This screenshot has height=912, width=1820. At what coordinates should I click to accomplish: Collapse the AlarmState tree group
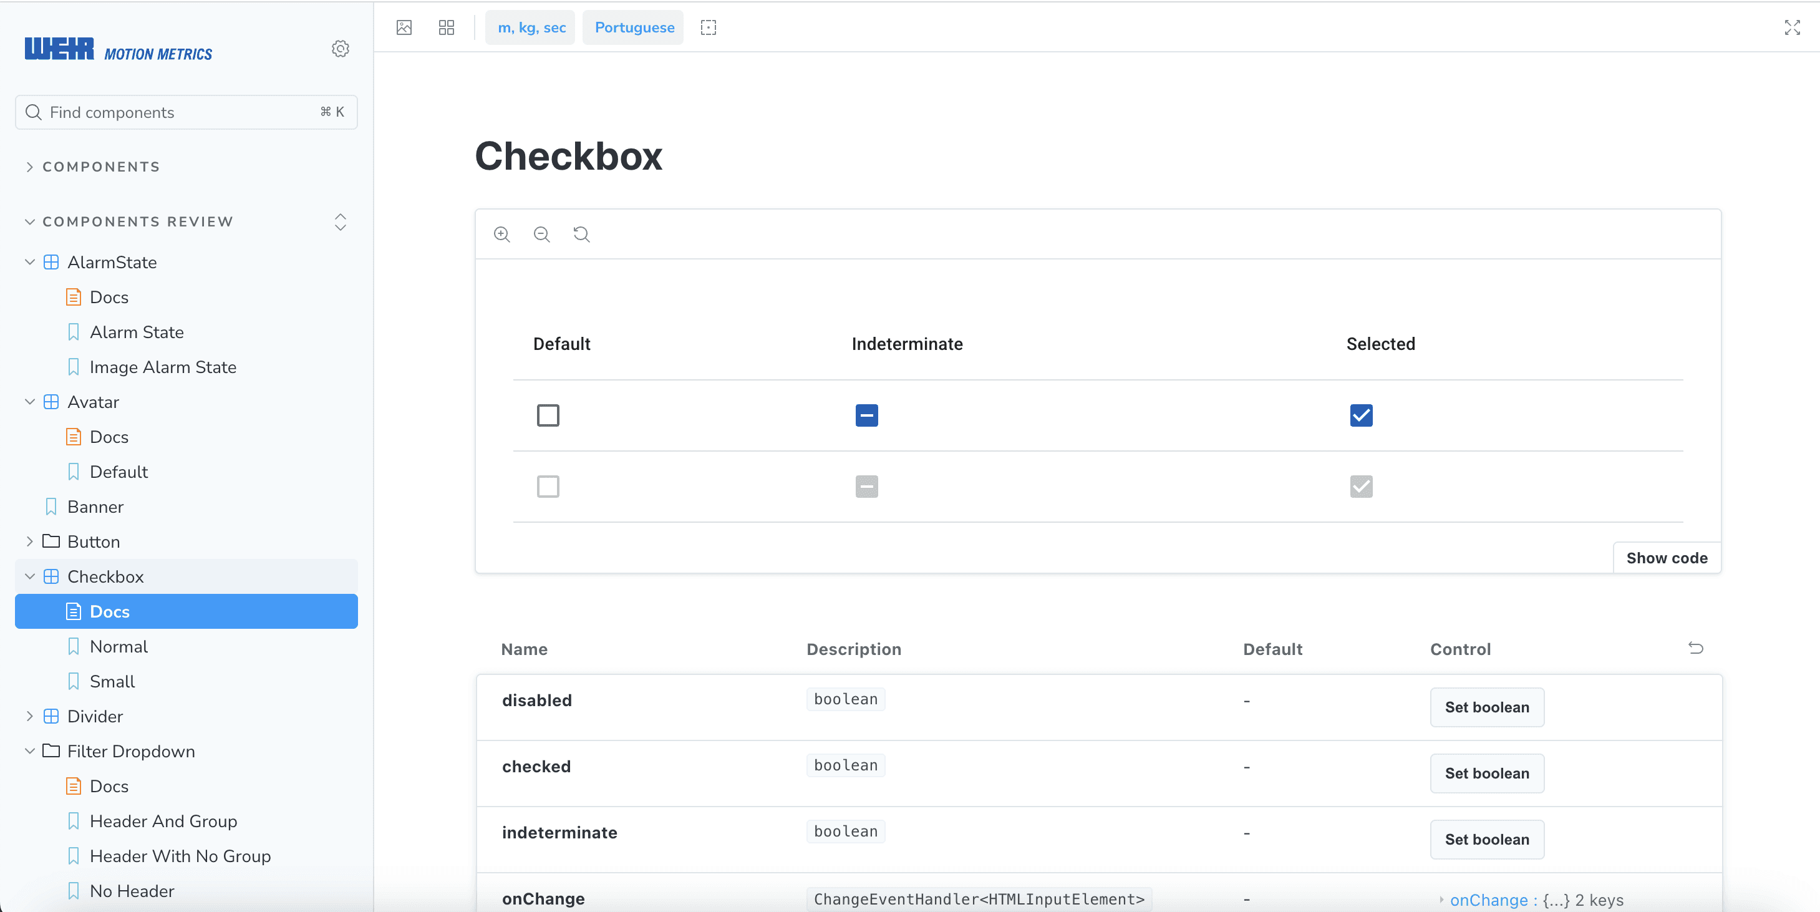click(30, 262)
